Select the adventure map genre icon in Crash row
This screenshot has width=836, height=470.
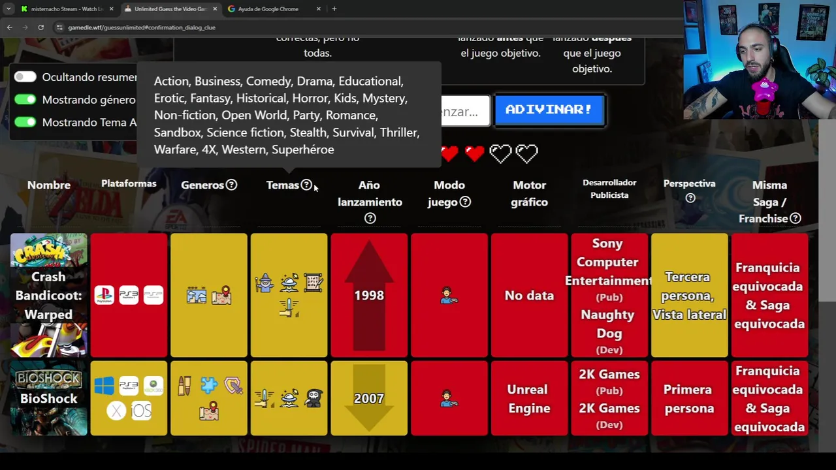pyautogui.click(x=221, y=296)
